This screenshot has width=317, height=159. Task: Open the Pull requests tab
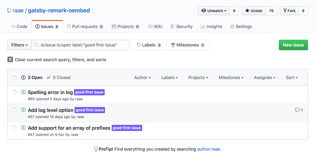coord(85,26)
